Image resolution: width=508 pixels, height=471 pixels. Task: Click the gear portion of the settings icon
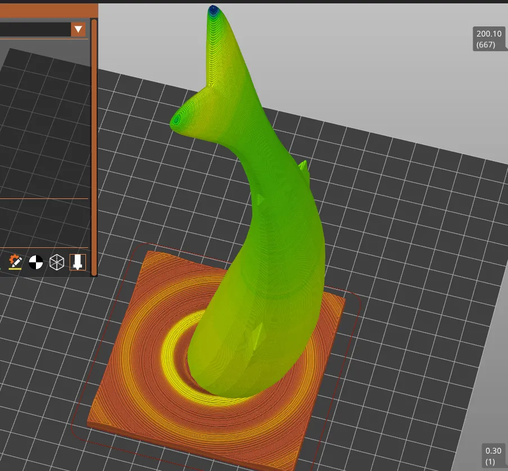pos(12,258)
